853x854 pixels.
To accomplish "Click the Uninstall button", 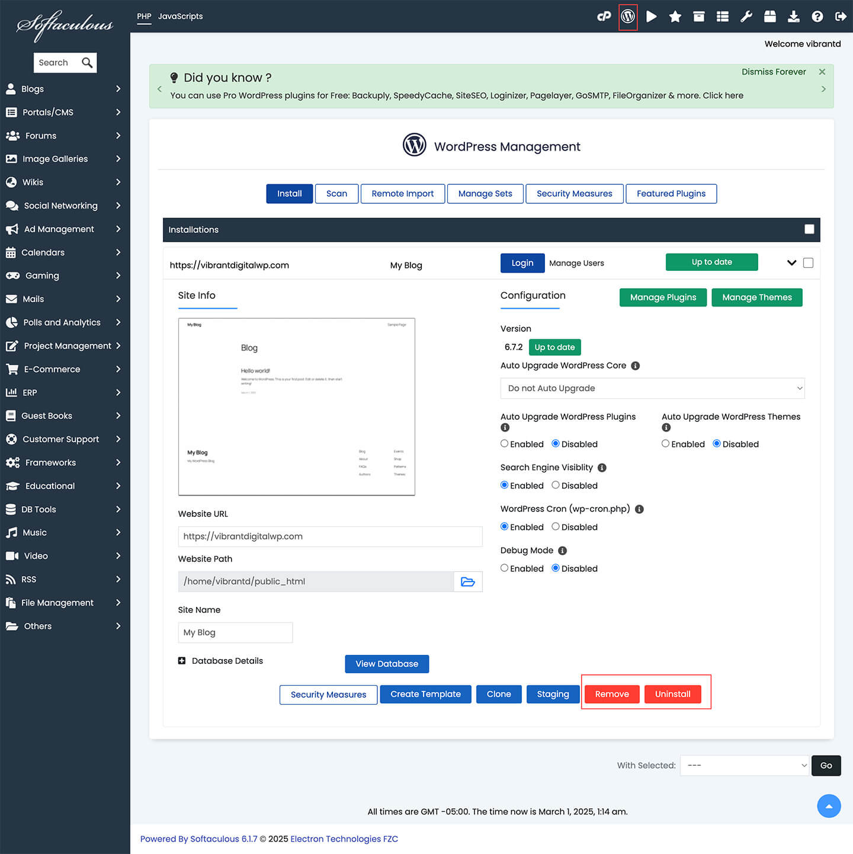I will click(673, 694).
